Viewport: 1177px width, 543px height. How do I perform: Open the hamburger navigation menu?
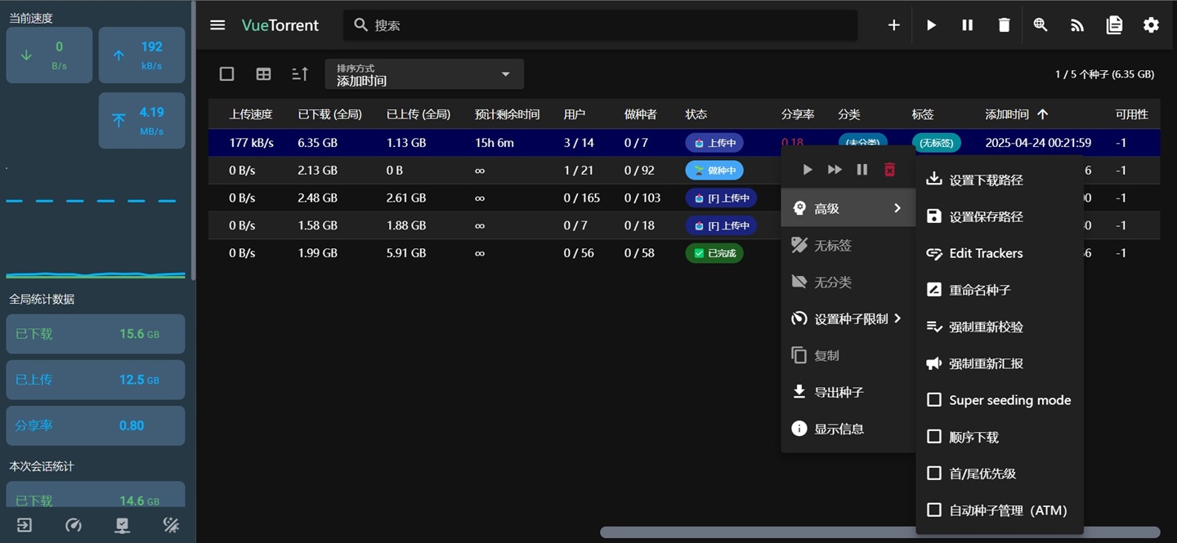pyautogui.click(x=217, y=25)
